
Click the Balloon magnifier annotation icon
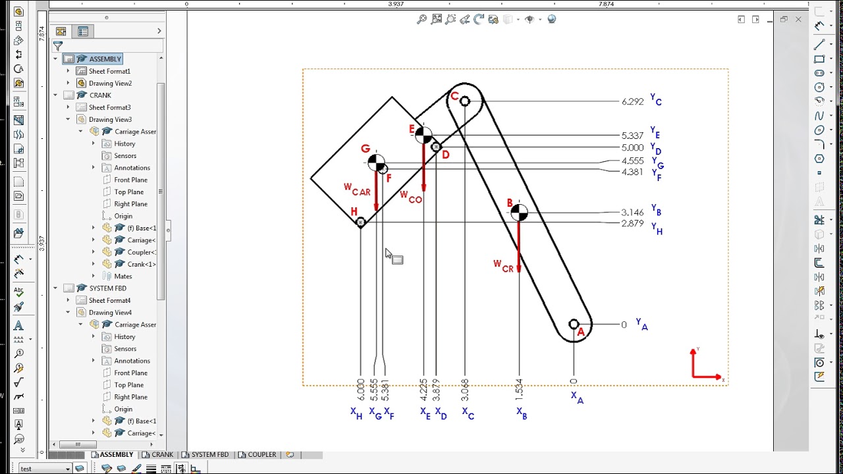[18, 354]
